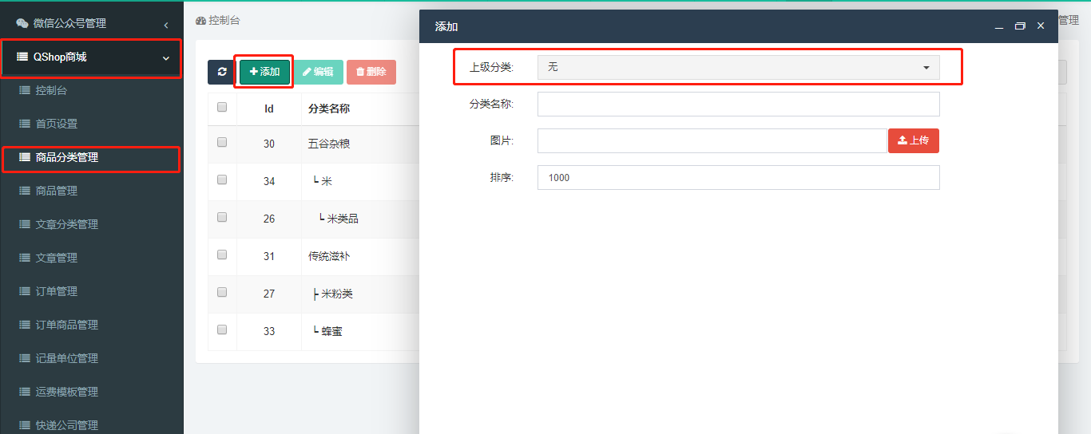
Task: Minimize the 添加 dialog window
Action: 999,26
